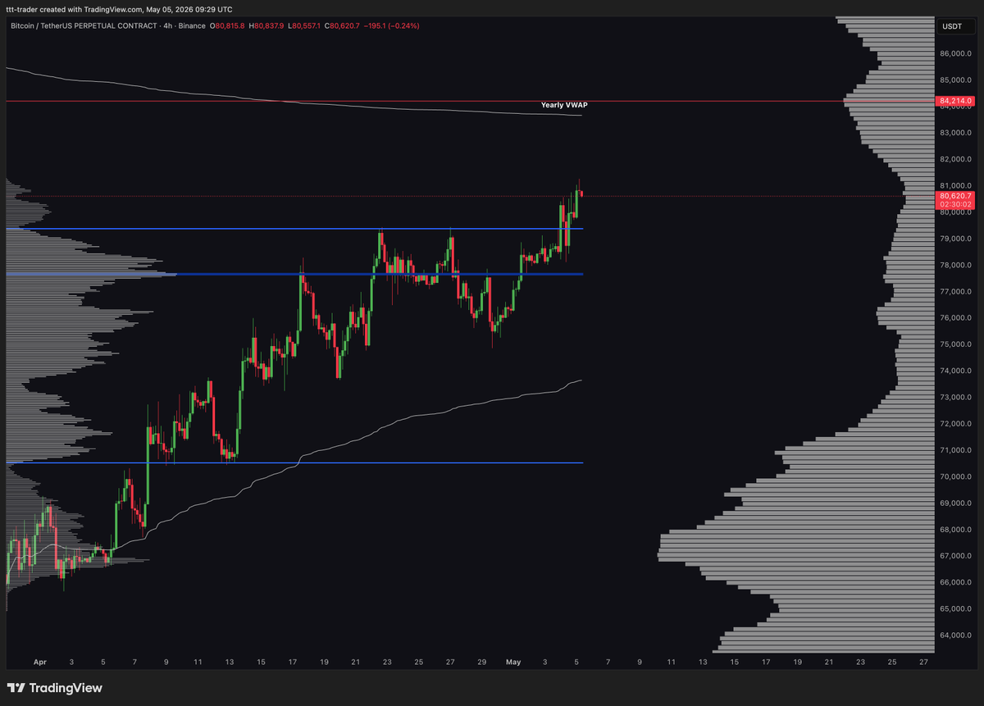Click the 82,000.0 price axis label

tap(956, 159)
